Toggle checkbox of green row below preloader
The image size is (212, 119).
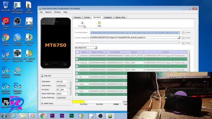(77, 59)
